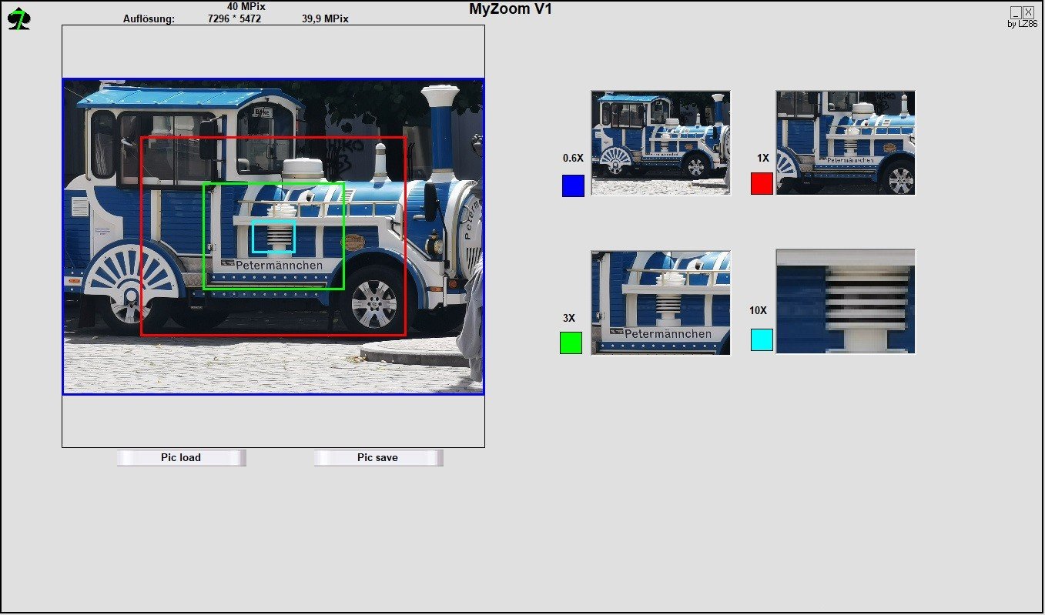Viewport: 1045px width, 615px height.
Task: Click the "by LZ86" author text
Action: point(1022,24)
